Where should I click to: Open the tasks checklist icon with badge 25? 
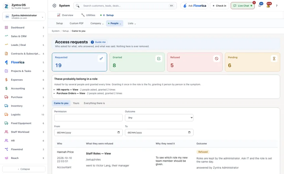coord(260,6)
